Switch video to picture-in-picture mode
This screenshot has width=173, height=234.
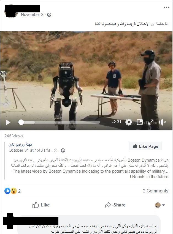140,122
